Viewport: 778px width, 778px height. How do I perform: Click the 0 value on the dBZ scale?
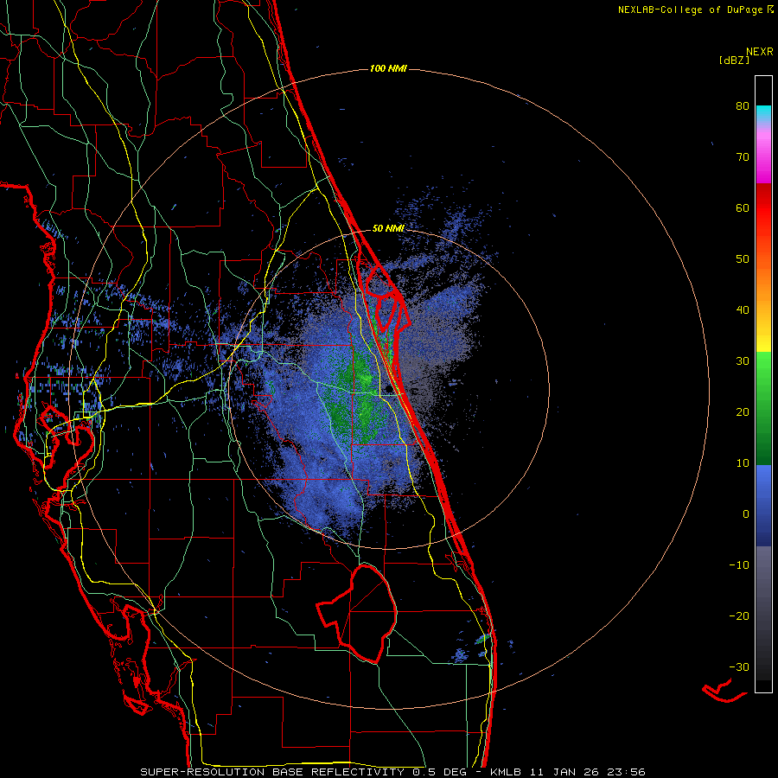tap(746, 514)
